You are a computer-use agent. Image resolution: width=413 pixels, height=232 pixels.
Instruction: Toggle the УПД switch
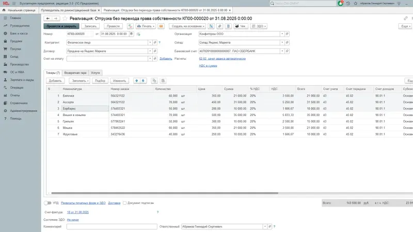pyautogui.click(x=47, y=203)
